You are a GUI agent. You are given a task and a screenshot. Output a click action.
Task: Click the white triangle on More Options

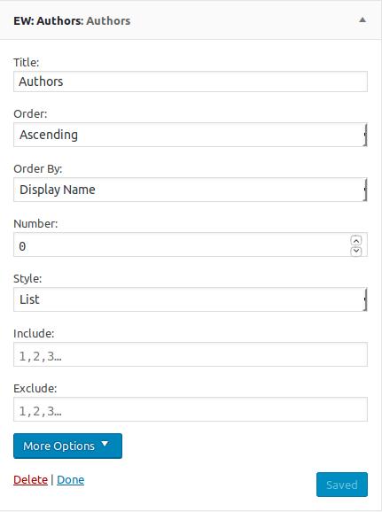click(x=105, y=444)
